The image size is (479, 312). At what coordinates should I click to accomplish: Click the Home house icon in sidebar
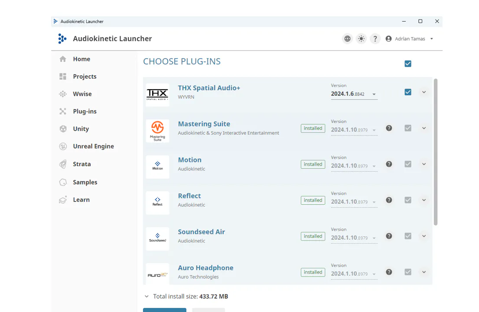coord(63,59)
